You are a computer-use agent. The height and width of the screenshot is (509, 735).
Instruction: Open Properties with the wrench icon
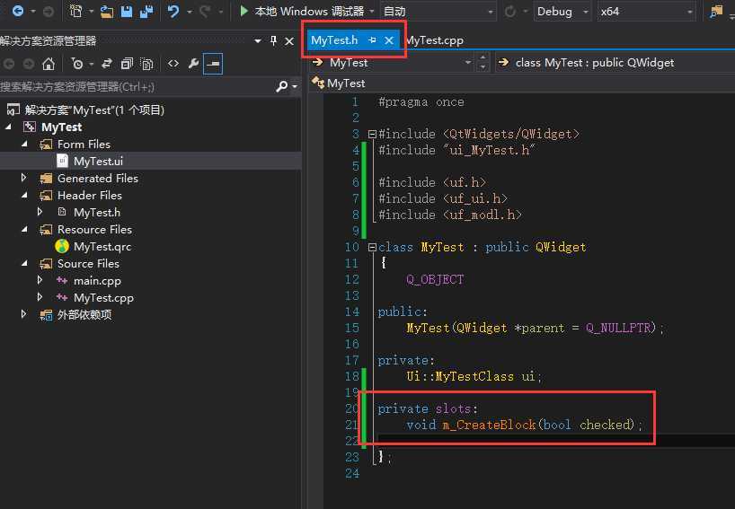tap(193, 64)
